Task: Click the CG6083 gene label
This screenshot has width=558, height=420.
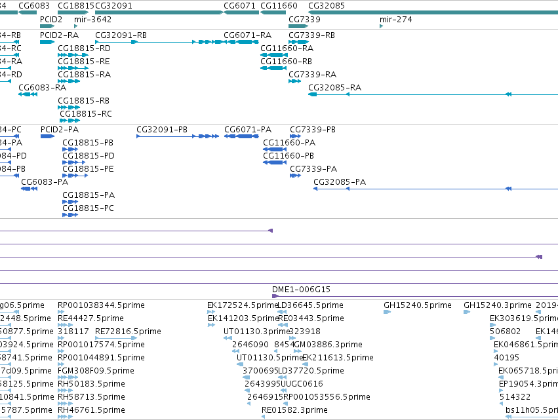Action: (x=34, y=6)
